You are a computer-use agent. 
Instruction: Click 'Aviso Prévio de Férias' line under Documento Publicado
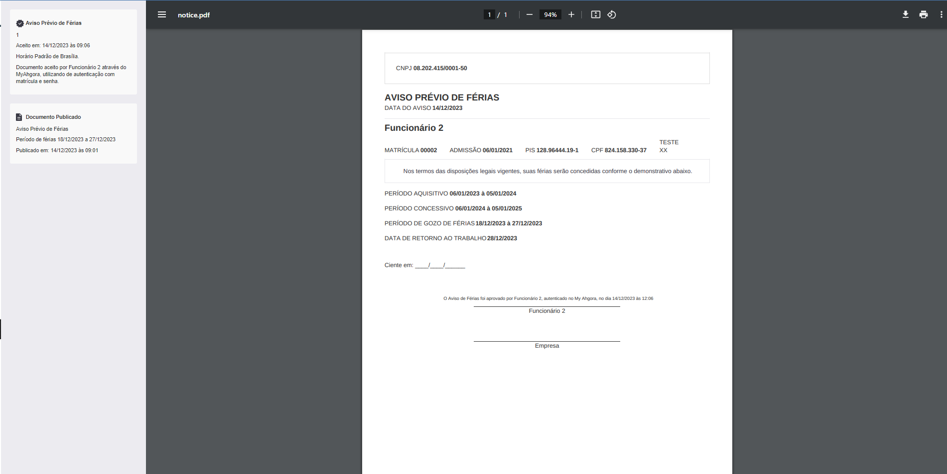coord(42,129)
